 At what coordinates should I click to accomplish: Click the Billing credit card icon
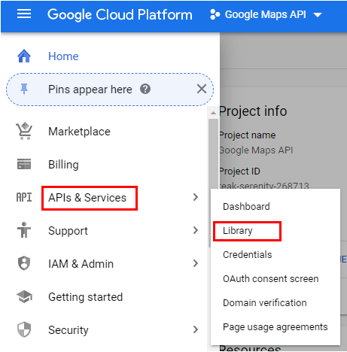pos(24,164)
